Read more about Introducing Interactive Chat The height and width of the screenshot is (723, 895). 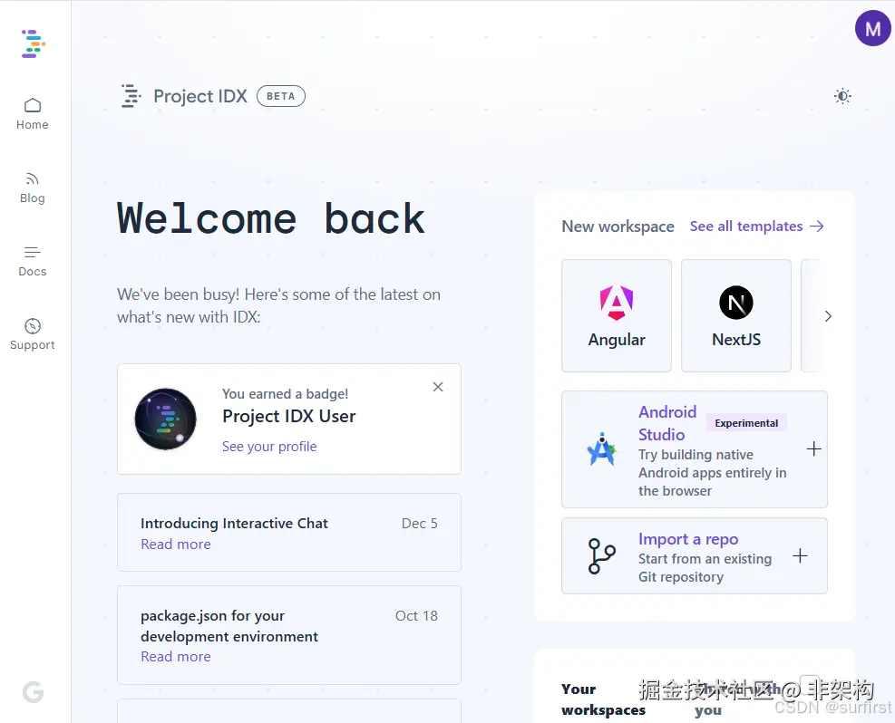click(x=176, y=544)
